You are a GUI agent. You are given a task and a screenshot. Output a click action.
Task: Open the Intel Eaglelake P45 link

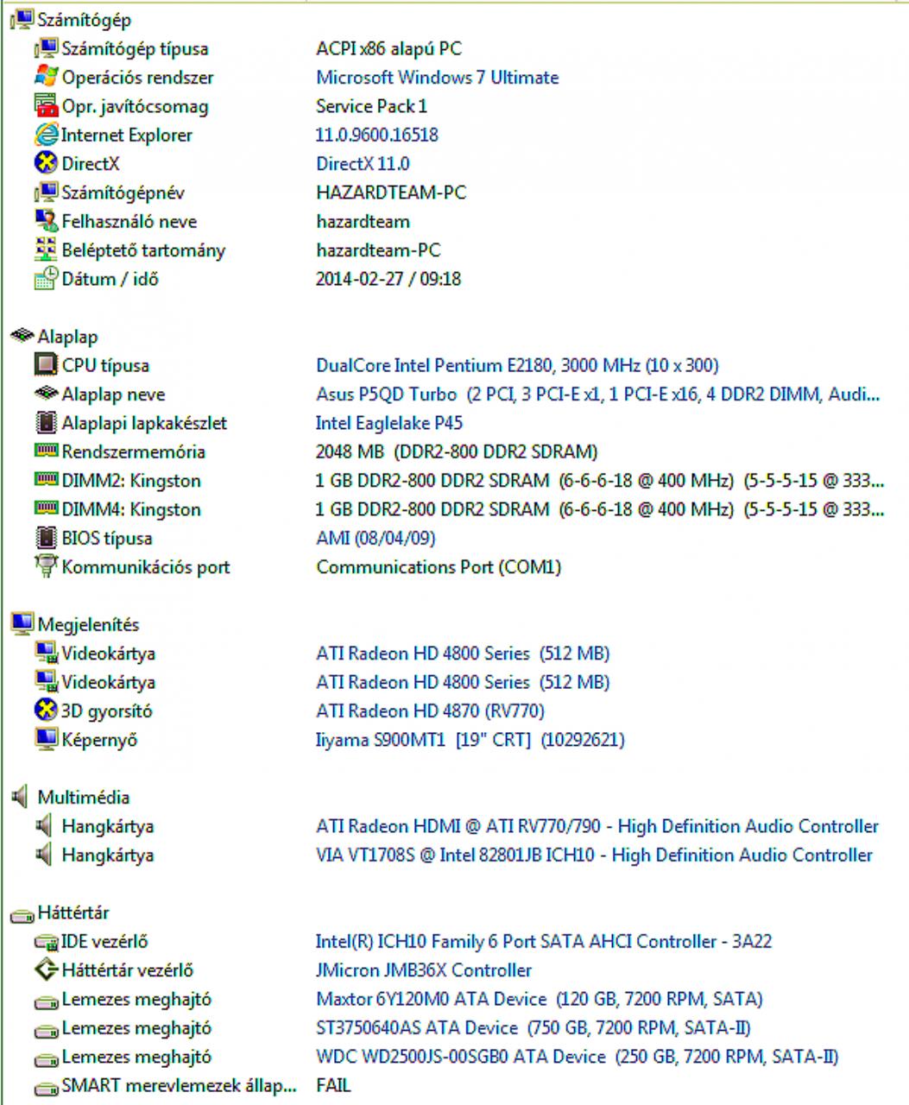(389, 423)
